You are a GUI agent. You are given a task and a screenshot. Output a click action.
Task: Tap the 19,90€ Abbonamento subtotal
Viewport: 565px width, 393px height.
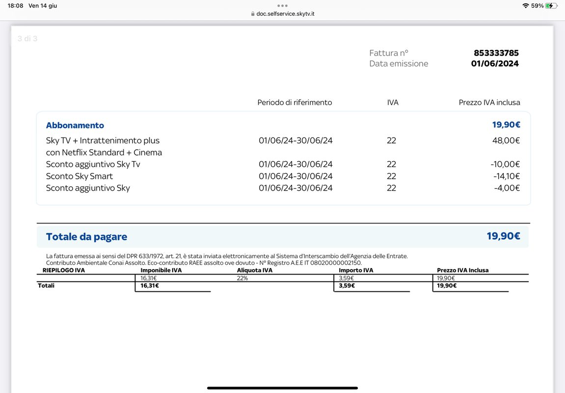506,125
